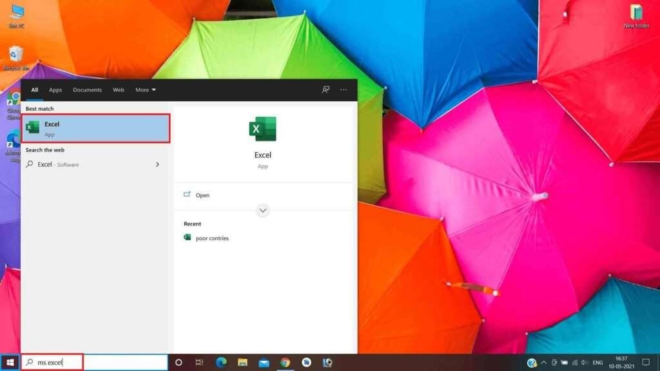Open Task View from the taskbar
The height and width of the screenshot is (371, 660).
(200, 362)
